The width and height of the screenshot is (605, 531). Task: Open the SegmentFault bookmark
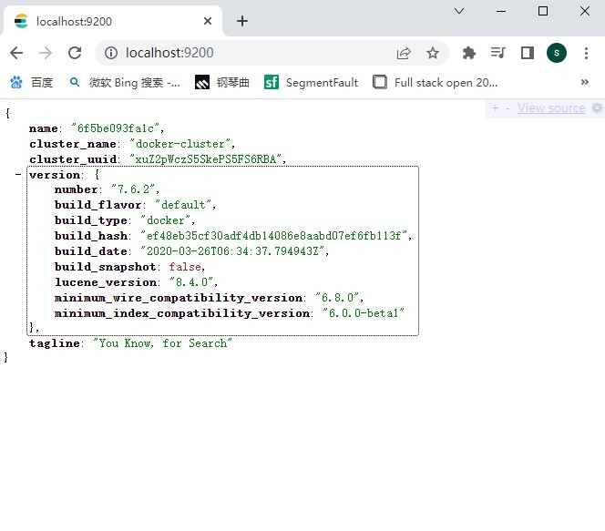coord(312,82)
